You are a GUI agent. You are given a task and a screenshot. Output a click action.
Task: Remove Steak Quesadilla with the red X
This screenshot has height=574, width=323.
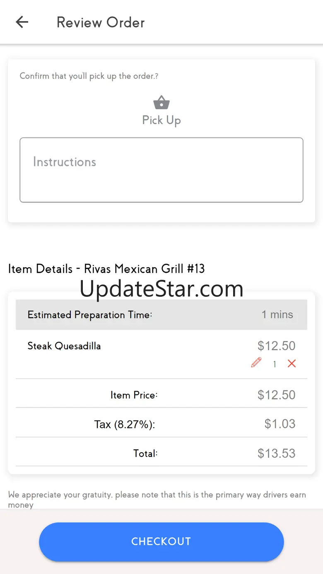(292, 363)
